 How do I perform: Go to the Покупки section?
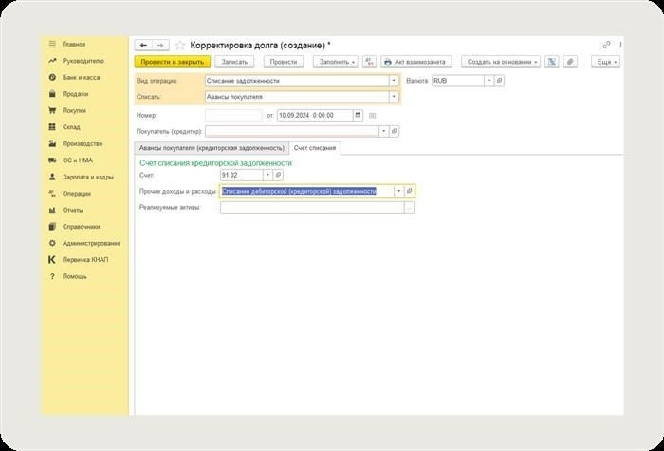coord(74,111)
